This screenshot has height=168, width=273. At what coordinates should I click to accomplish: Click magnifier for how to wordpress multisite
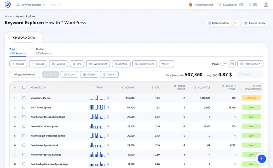pos(108,154)
